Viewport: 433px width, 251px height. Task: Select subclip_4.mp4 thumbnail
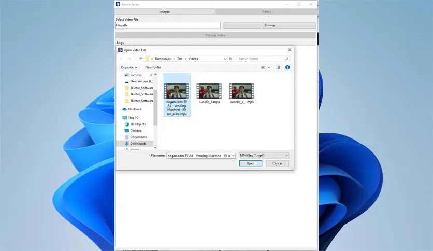(x=209, y=91)
